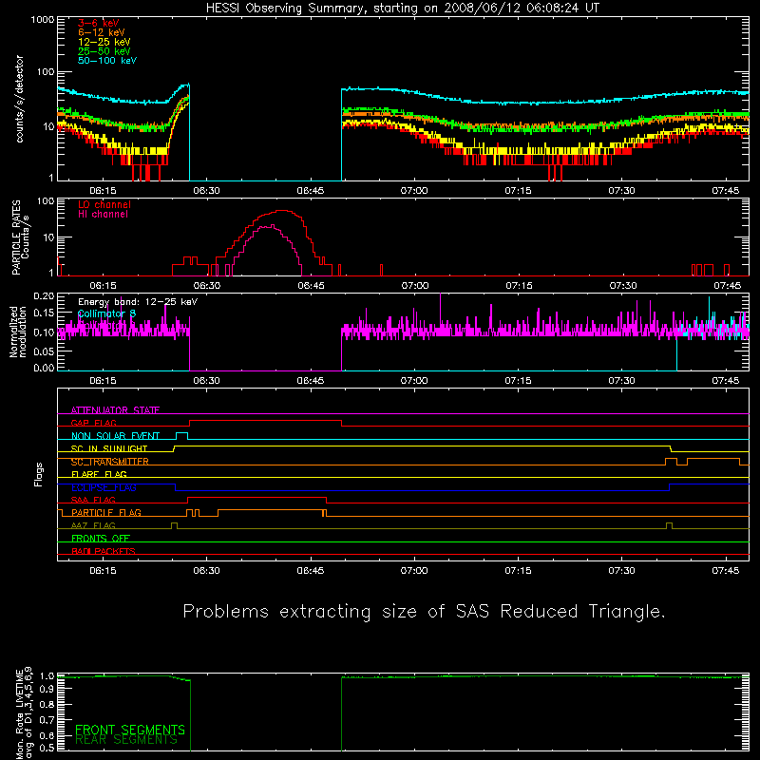The width and height of the screenshot is (760, 760).
Task: Click the '6-12 keV' legend label
Action: 102,32
